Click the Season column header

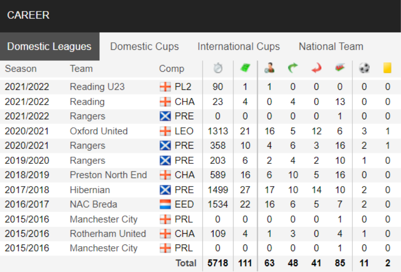[x=20, y=69]
